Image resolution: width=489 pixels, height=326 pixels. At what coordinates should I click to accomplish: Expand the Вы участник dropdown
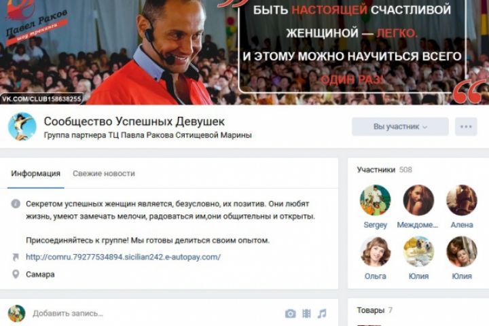click(x=400, y=126)
